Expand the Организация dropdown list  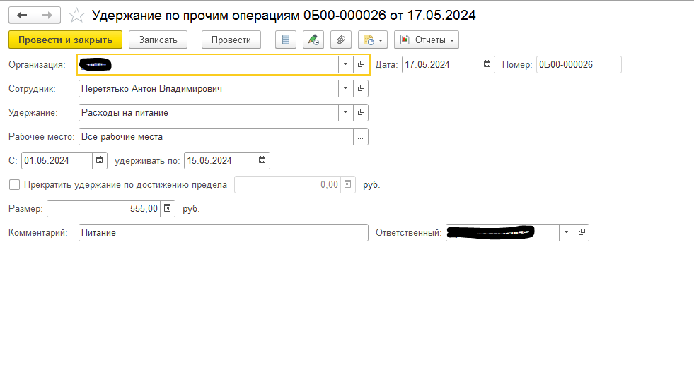(345, 65)
